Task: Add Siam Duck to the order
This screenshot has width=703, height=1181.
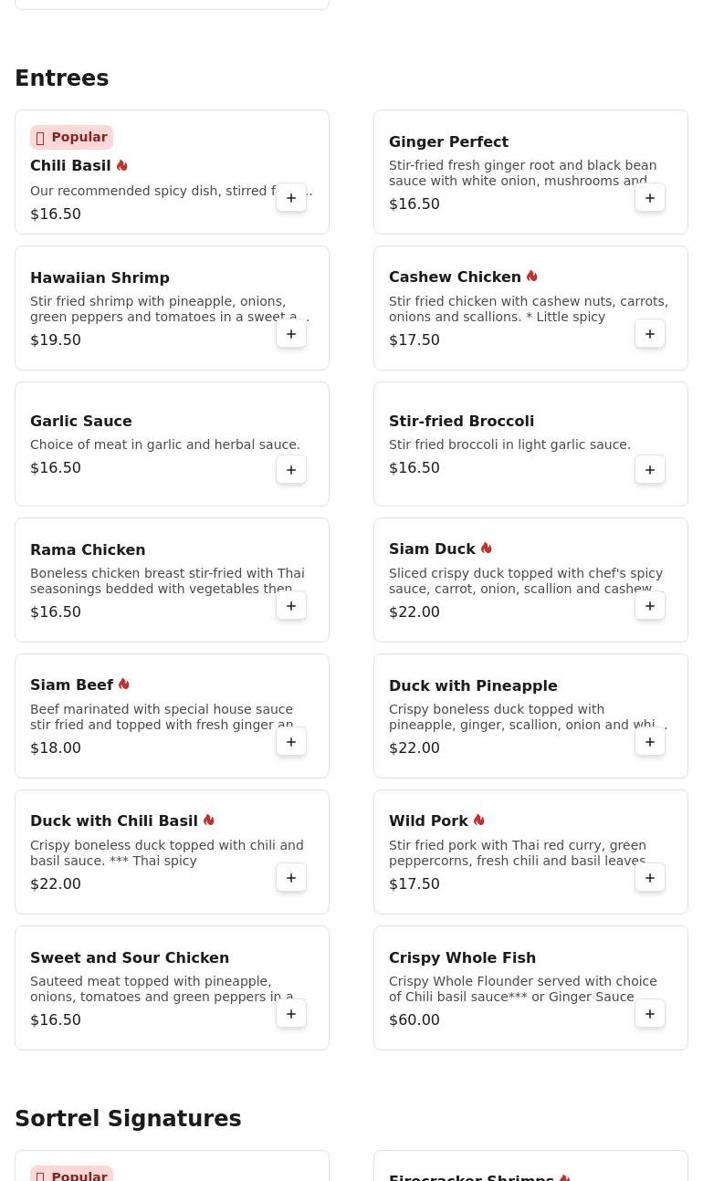Action: [650, 606]
